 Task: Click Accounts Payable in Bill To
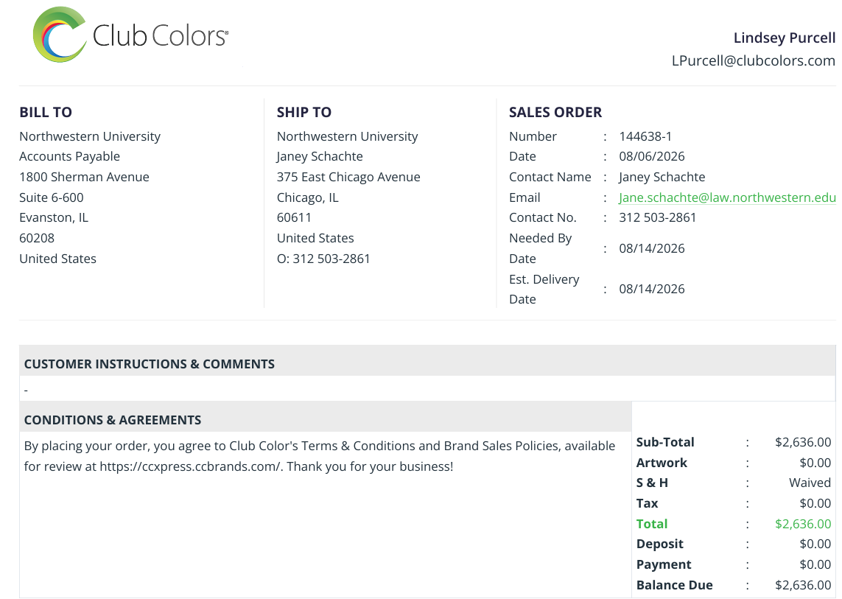(70, 156)
